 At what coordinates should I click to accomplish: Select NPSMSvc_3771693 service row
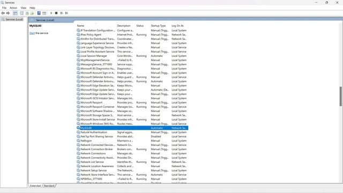[132, 179]
